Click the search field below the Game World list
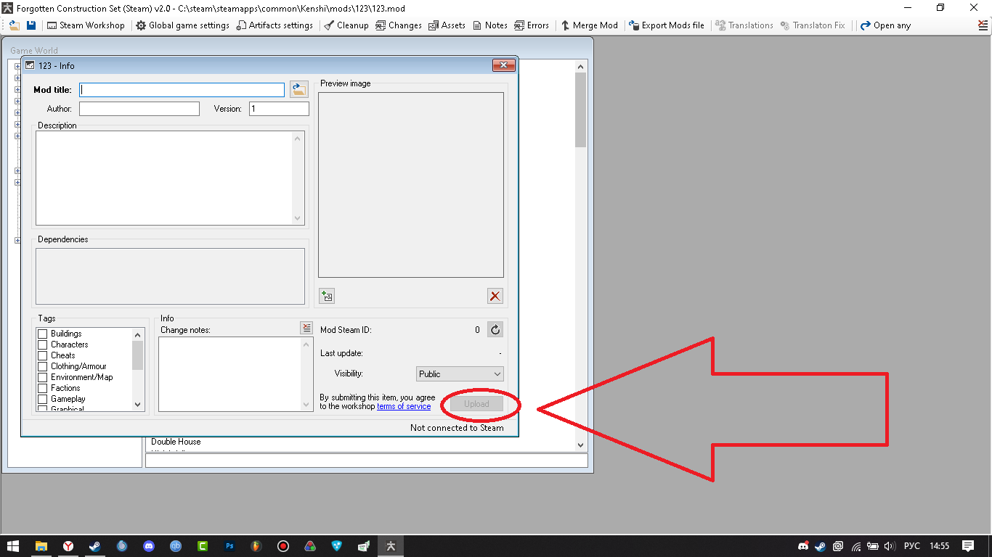The height and width of the screenshot is (557, 992). 367,461
